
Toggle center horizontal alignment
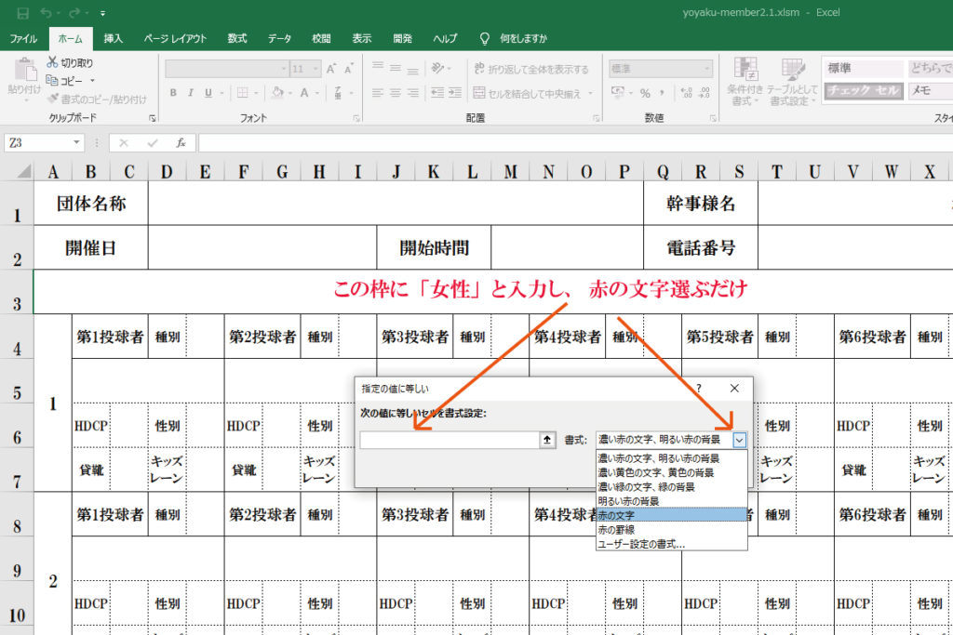pyautogui.click(x=395, y=93)
